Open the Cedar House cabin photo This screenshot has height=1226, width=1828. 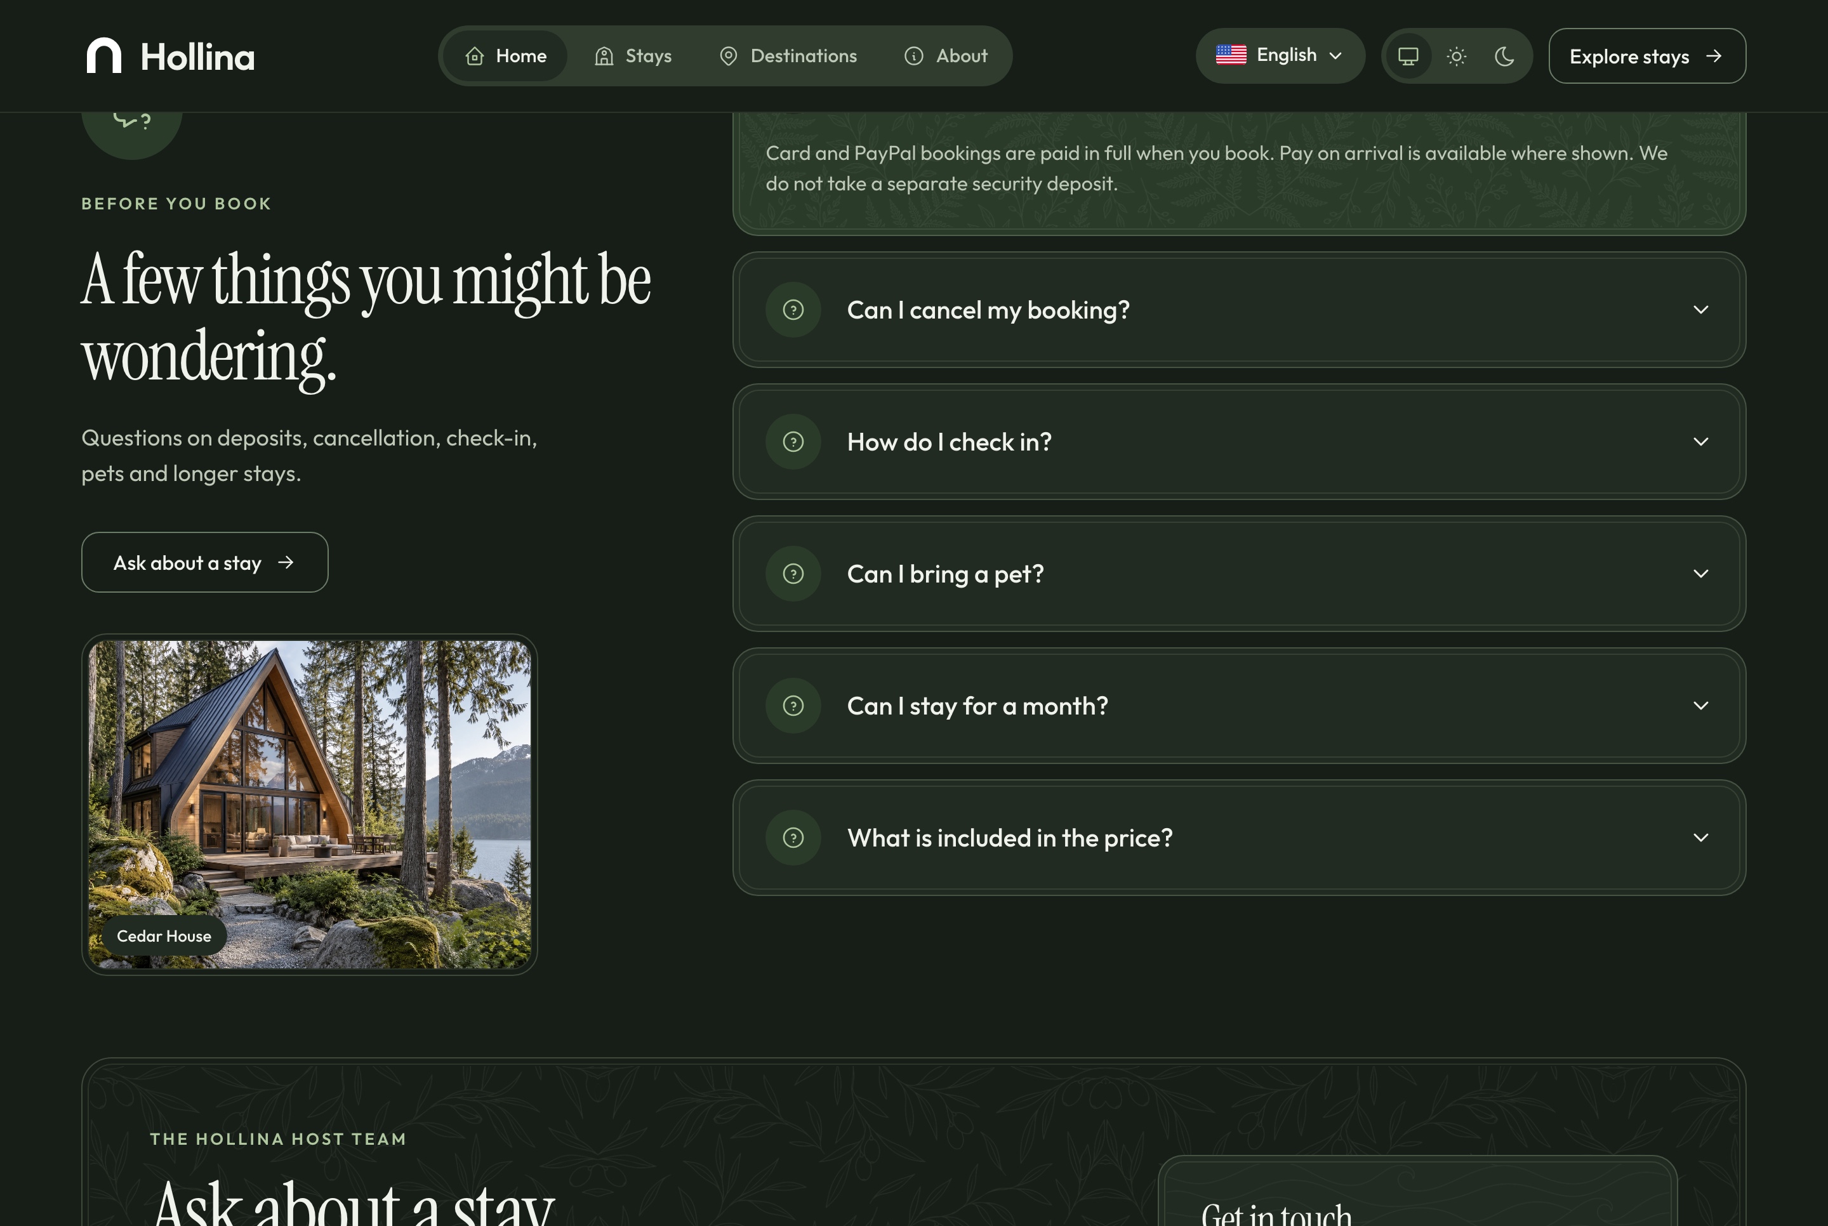point(310,805)
